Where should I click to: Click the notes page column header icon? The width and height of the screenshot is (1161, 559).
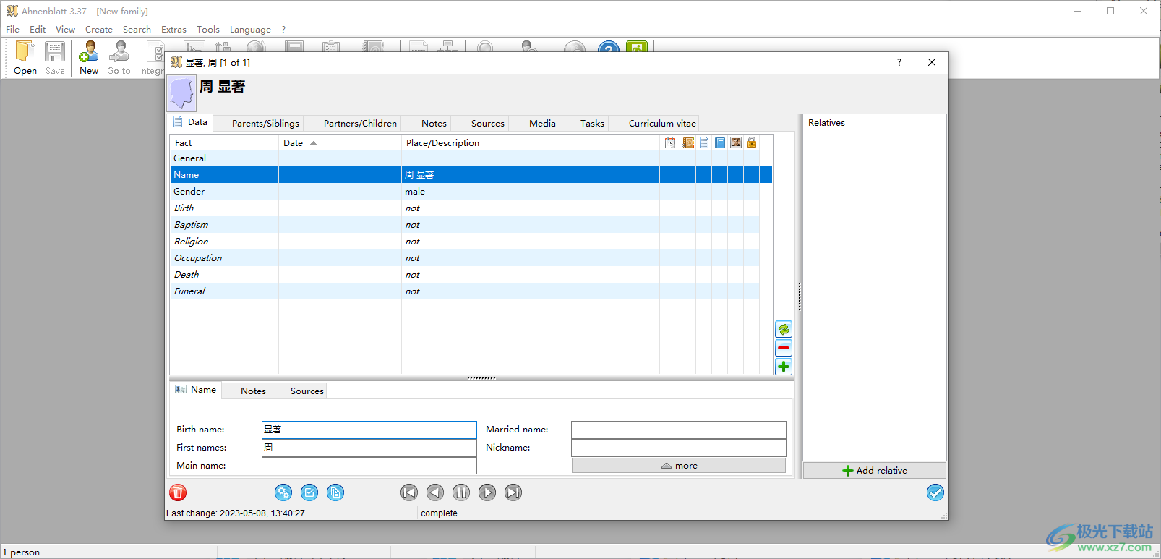[704, 142]
